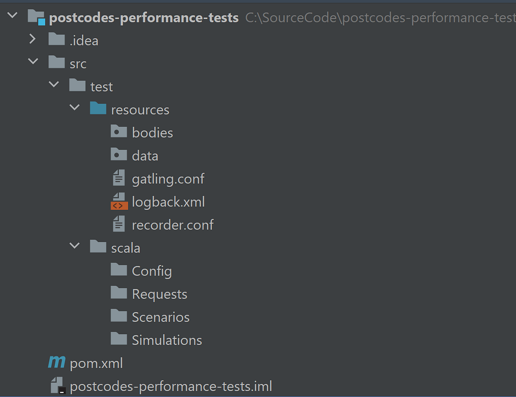Image resolution: width=516 pixels, height=397 pixels.
Task: Click the module icon beside postcodes-performance-tests.iml
Action: [56, 385]
